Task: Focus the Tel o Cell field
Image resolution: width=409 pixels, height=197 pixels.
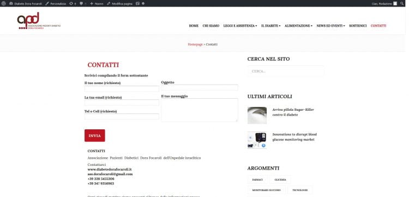Action: [x=122, y=116]
